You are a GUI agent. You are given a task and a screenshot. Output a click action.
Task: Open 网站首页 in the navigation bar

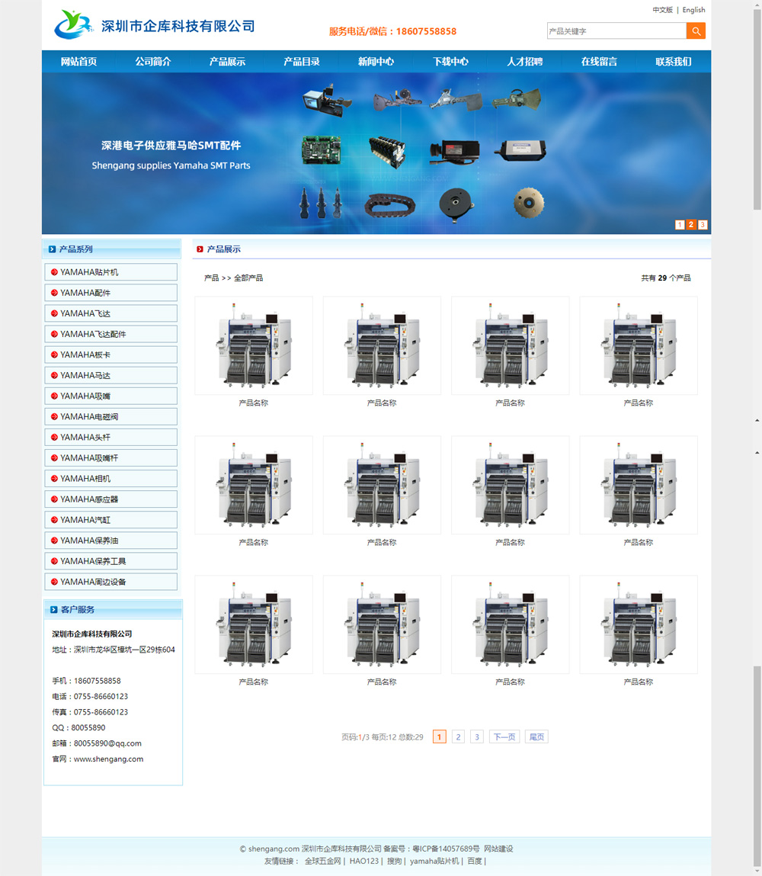pyautogui.click(x=78, y=62)
